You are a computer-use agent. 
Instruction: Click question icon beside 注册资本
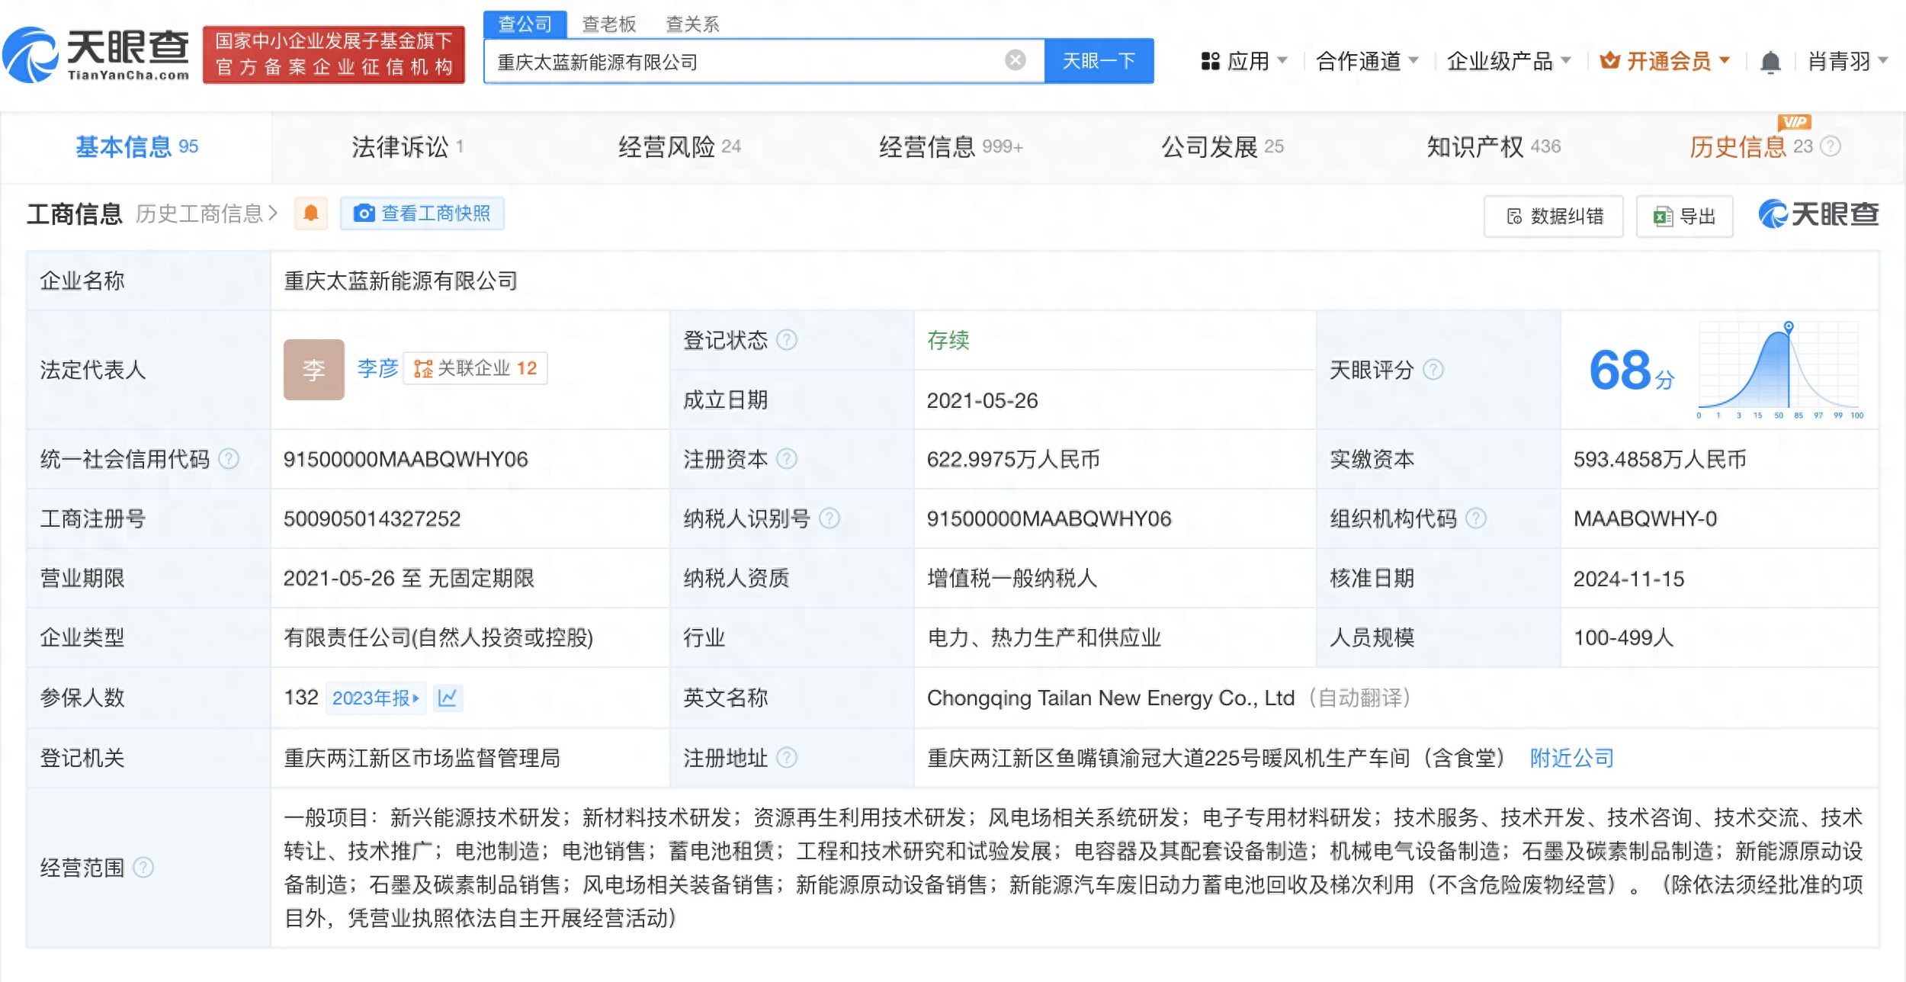tap(787, 459)
